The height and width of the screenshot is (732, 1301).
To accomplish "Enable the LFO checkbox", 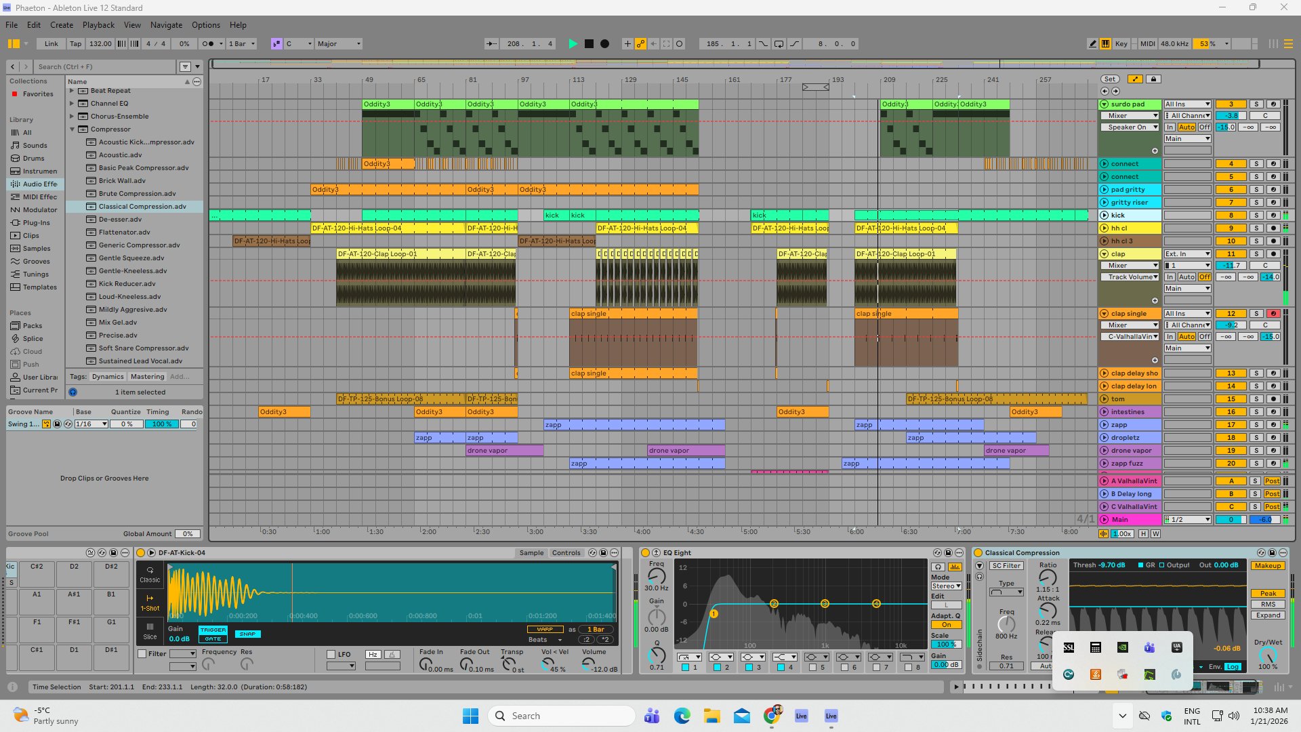I will 331,654.
